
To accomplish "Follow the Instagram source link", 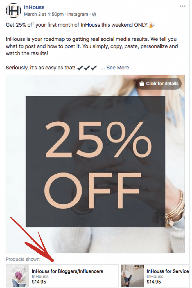I will coord(78,14).
